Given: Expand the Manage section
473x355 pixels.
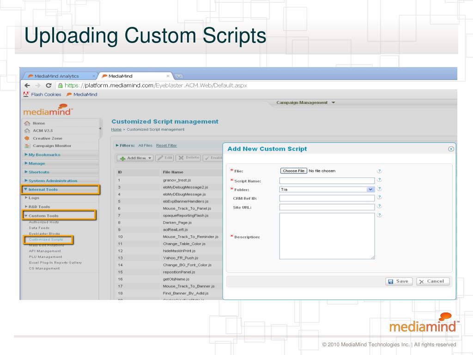Looking at the screenshot, I should tap(35, 163).
